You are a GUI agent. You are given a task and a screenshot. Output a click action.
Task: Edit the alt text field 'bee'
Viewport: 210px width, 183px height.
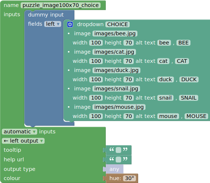click(x=164, y=43)
